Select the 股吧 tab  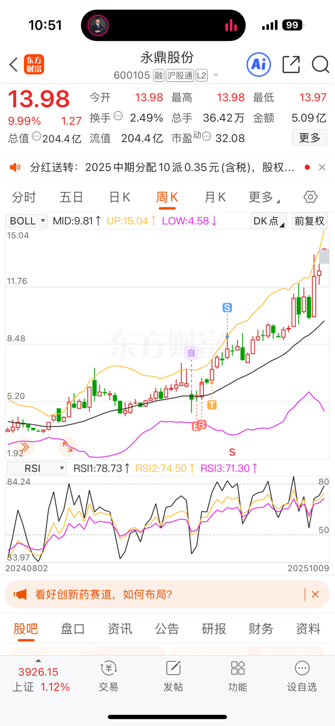pos(26,629)
